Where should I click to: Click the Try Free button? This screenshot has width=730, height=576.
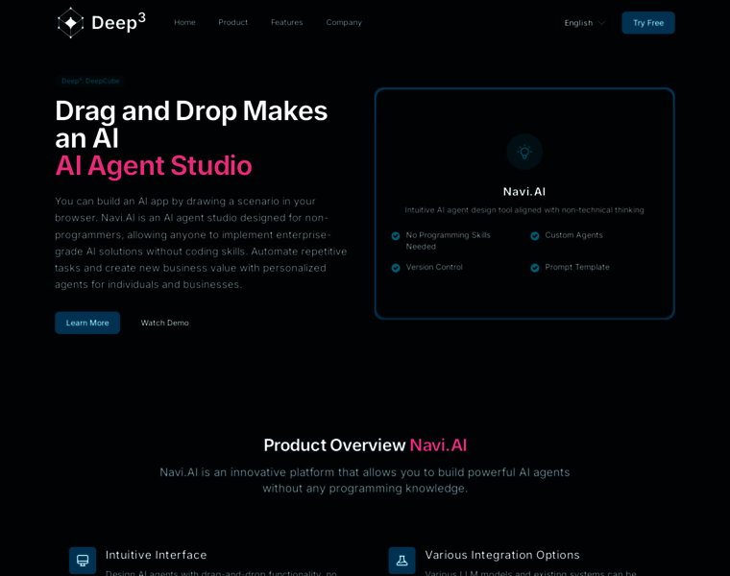(648, 23)
